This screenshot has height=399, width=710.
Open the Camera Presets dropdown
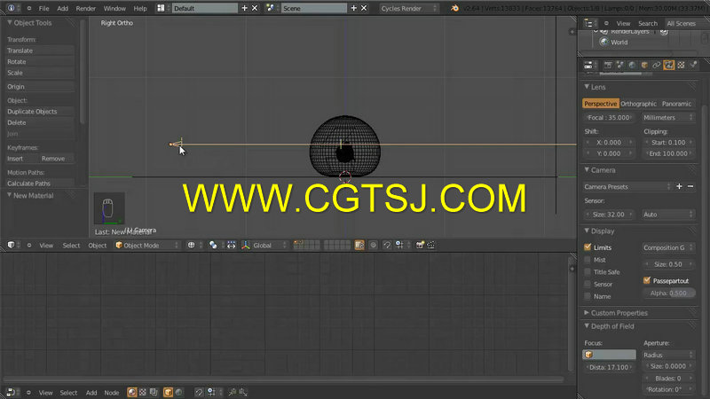tap(627, 186)
